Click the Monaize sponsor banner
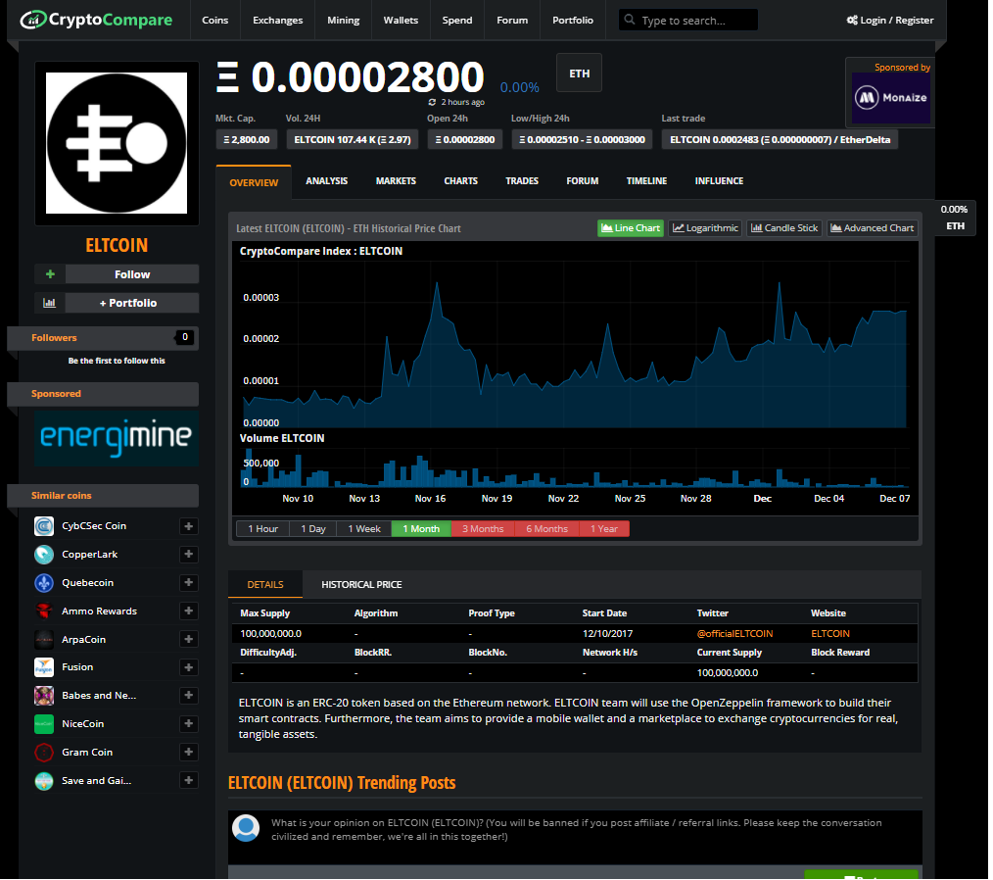 (890, 98)
